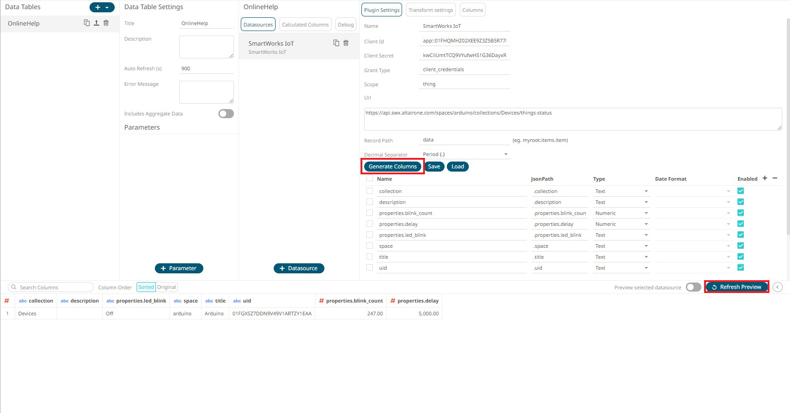Click the Grant Type field
Screen dimensions: 790x413
point(464,69)
